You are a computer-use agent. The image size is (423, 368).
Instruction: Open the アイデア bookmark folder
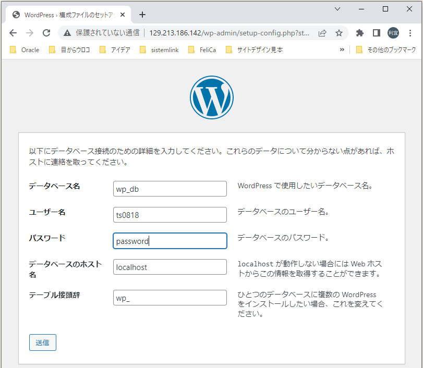115,50
